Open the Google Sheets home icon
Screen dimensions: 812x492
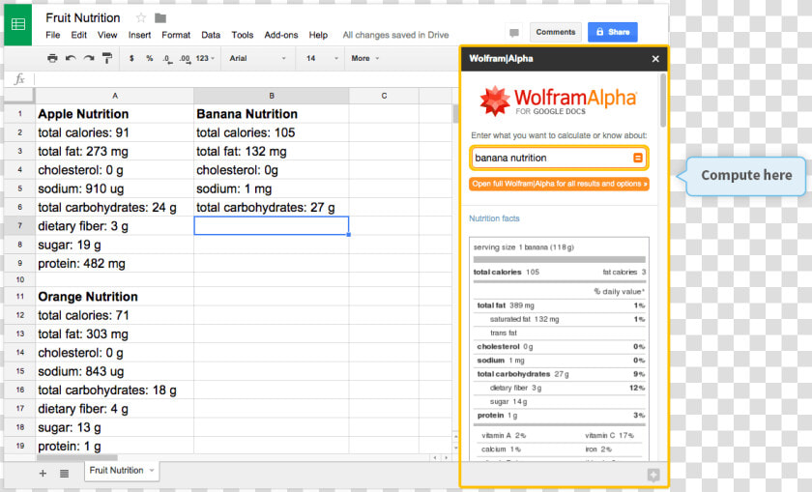[18, 24]
